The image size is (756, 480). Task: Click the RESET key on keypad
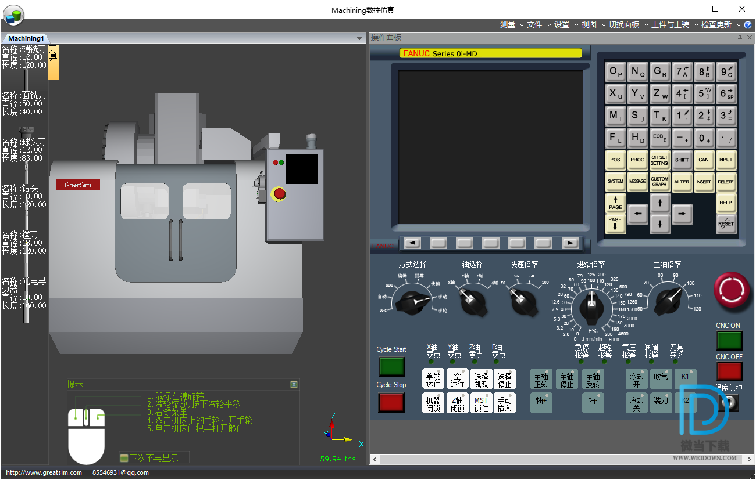(x=726, y=224)
